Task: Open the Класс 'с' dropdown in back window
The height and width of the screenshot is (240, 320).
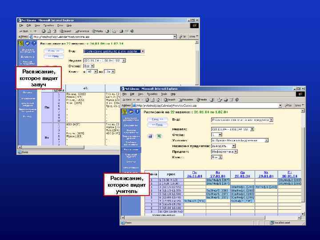Action: pyautogui.click(x=96, y=72)
